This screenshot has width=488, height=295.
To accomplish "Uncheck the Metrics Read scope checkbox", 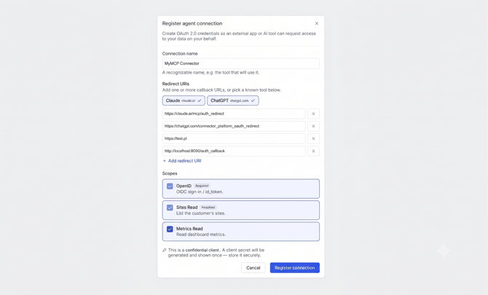I will click(x=170, y=229).
